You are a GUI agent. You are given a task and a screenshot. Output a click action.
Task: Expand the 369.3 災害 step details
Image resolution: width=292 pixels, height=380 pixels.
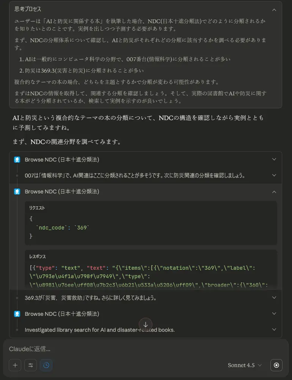[x=274, y=298]
